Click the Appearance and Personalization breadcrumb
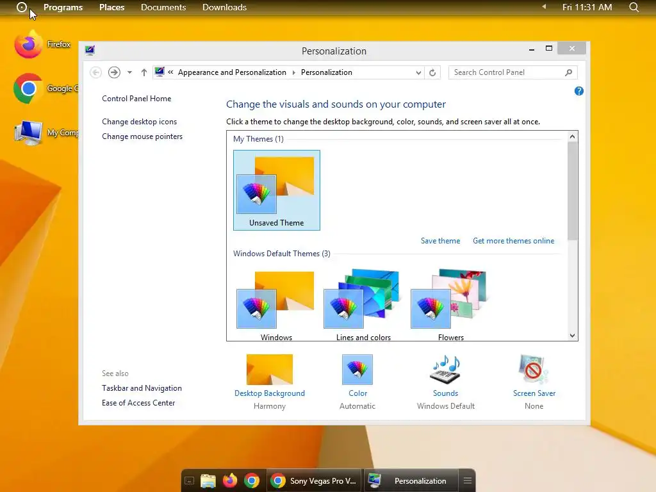The height and width of the screenshot is (492, 656). pos(232,72)
